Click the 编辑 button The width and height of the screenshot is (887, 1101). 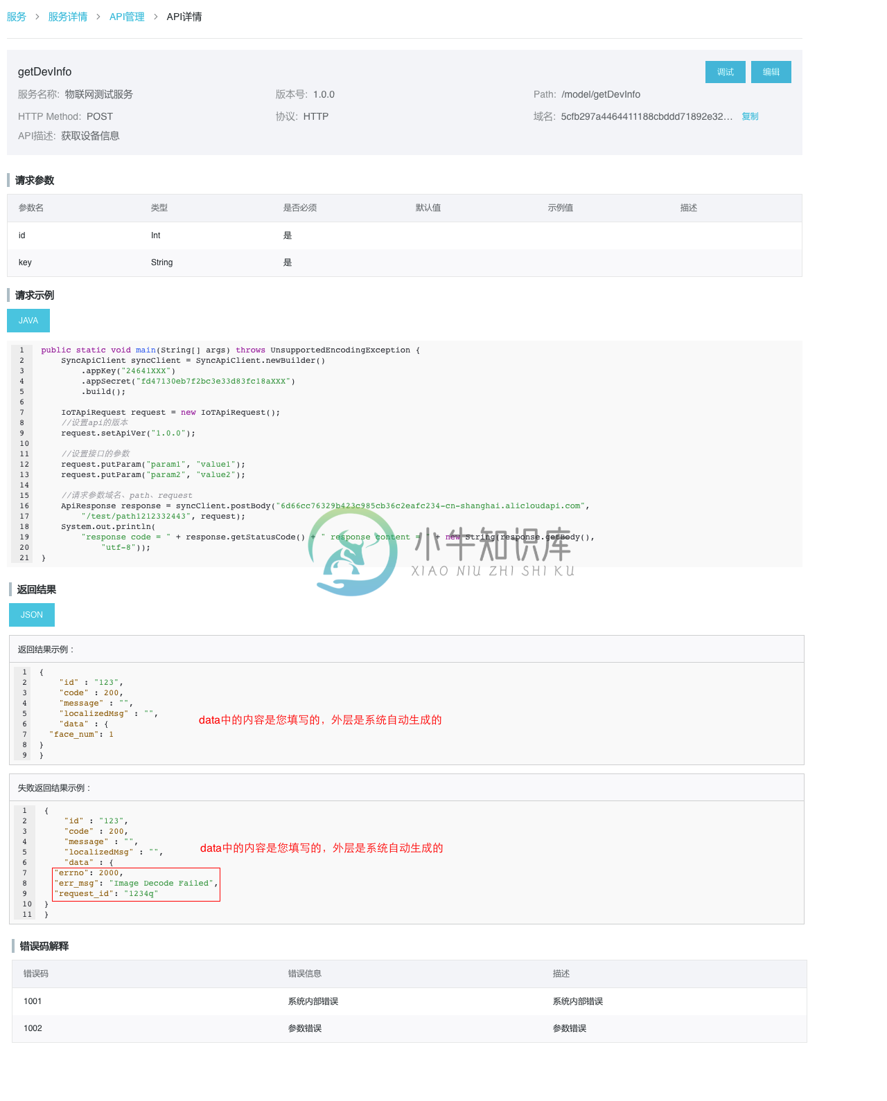(771, 72)
